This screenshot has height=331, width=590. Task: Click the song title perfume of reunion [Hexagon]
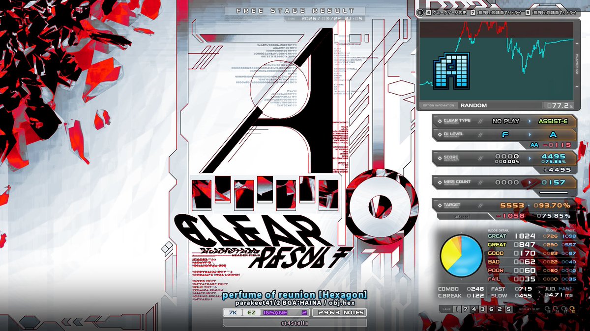pos(295,295)
